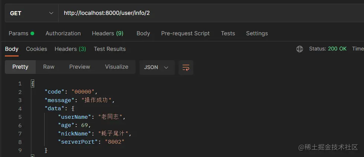Screen dimensions: 364x157
Task: Click the Status 200 OK text
Action: click(x=328, y=49)
